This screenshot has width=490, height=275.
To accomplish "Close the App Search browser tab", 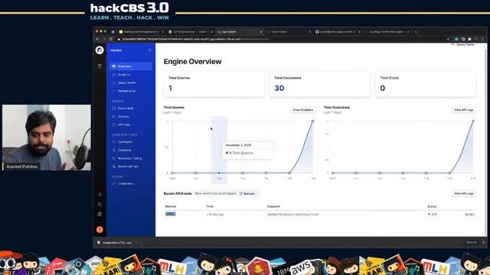I will click(x=261, y=32).
